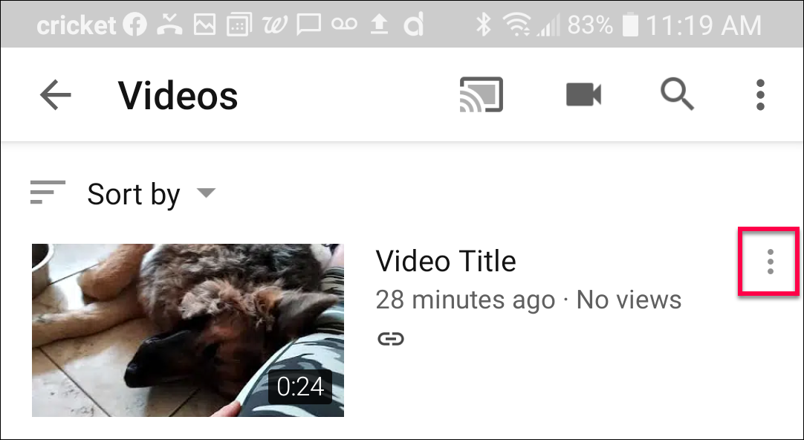The width and height of the screenshot is (804, 440).
Task: Tap the Bluetooth status icon
Action: [482, 25]
